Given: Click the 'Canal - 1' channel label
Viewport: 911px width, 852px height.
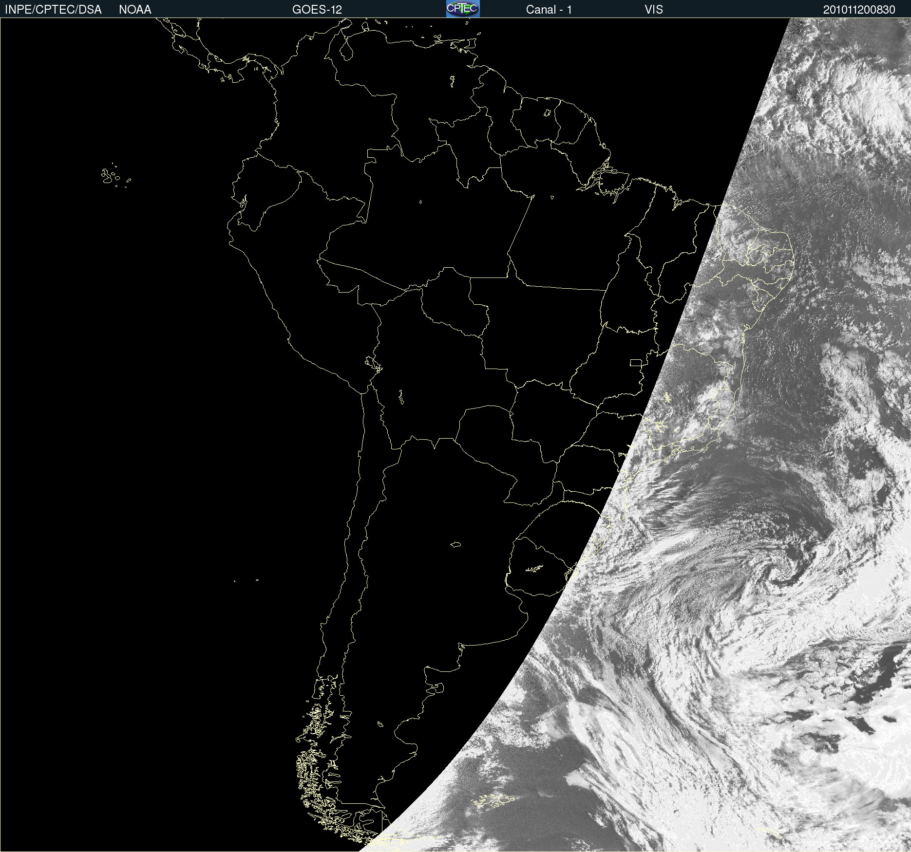Looking at the screenshot, I should 549,10.
